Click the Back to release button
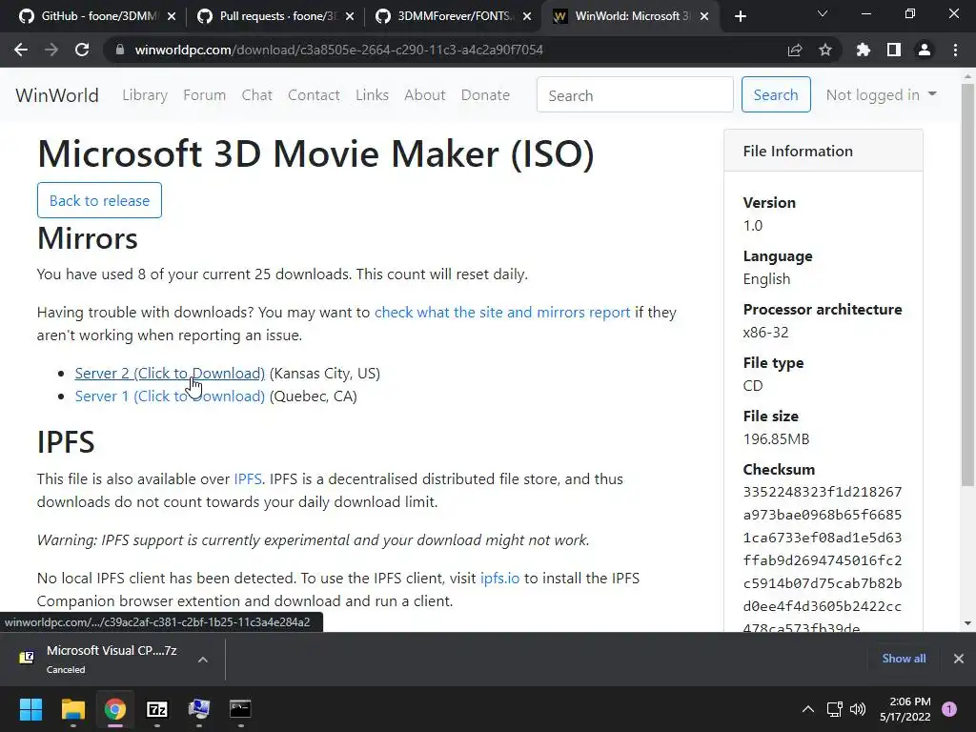This screenshot has width=976, height=732. pyautogui.click(x=99, y=200)
